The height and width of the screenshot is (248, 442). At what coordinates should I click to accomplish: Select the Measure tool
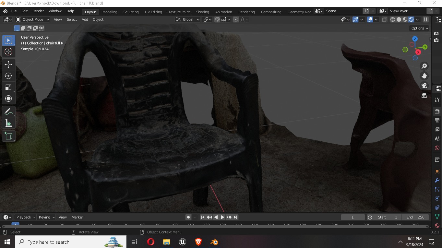[8, 123]
